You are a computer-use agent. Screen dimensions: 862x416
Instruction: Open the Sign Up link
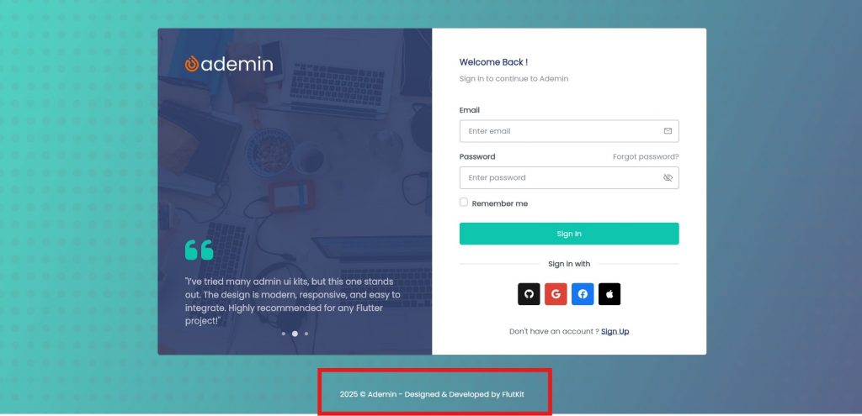tap(615, 331)
